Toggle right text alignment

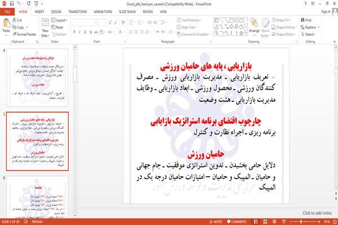[x=141, y=32]
